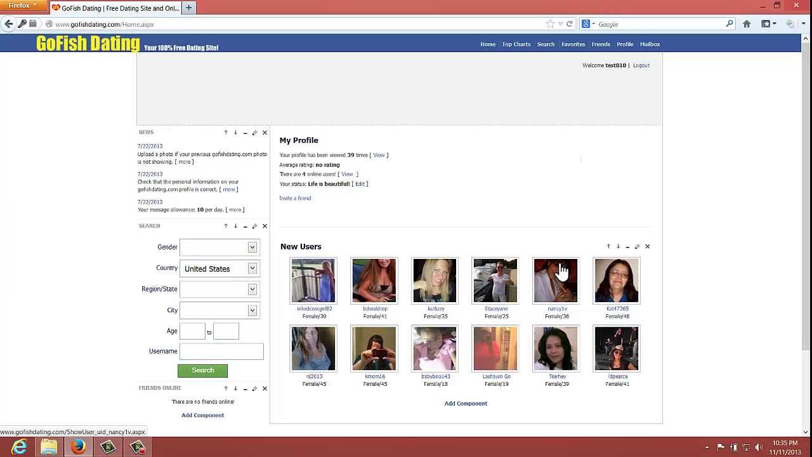This screenshot has width=812, height=457.
Task: Select the GoFish Dating browser tab
Action: coord(115,8)
